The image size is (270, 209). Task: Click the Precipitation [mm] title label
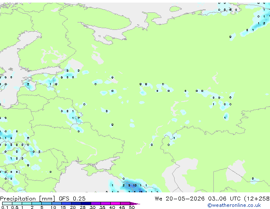28,199
